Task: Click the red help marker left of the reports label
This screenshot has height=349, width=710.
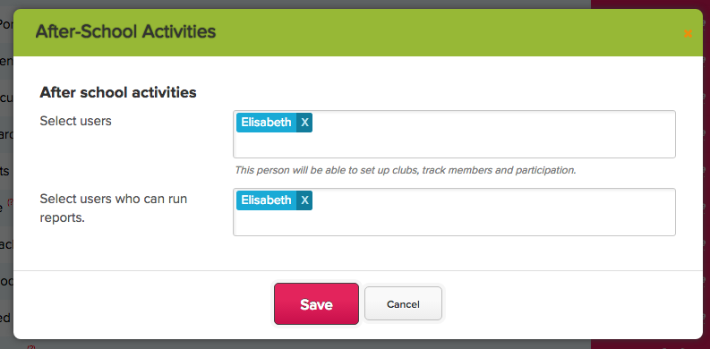Action: point(10,202)
